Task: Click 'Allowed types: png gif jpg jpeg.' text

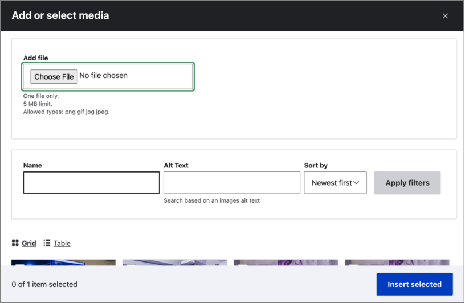Action: click(67, 112)
